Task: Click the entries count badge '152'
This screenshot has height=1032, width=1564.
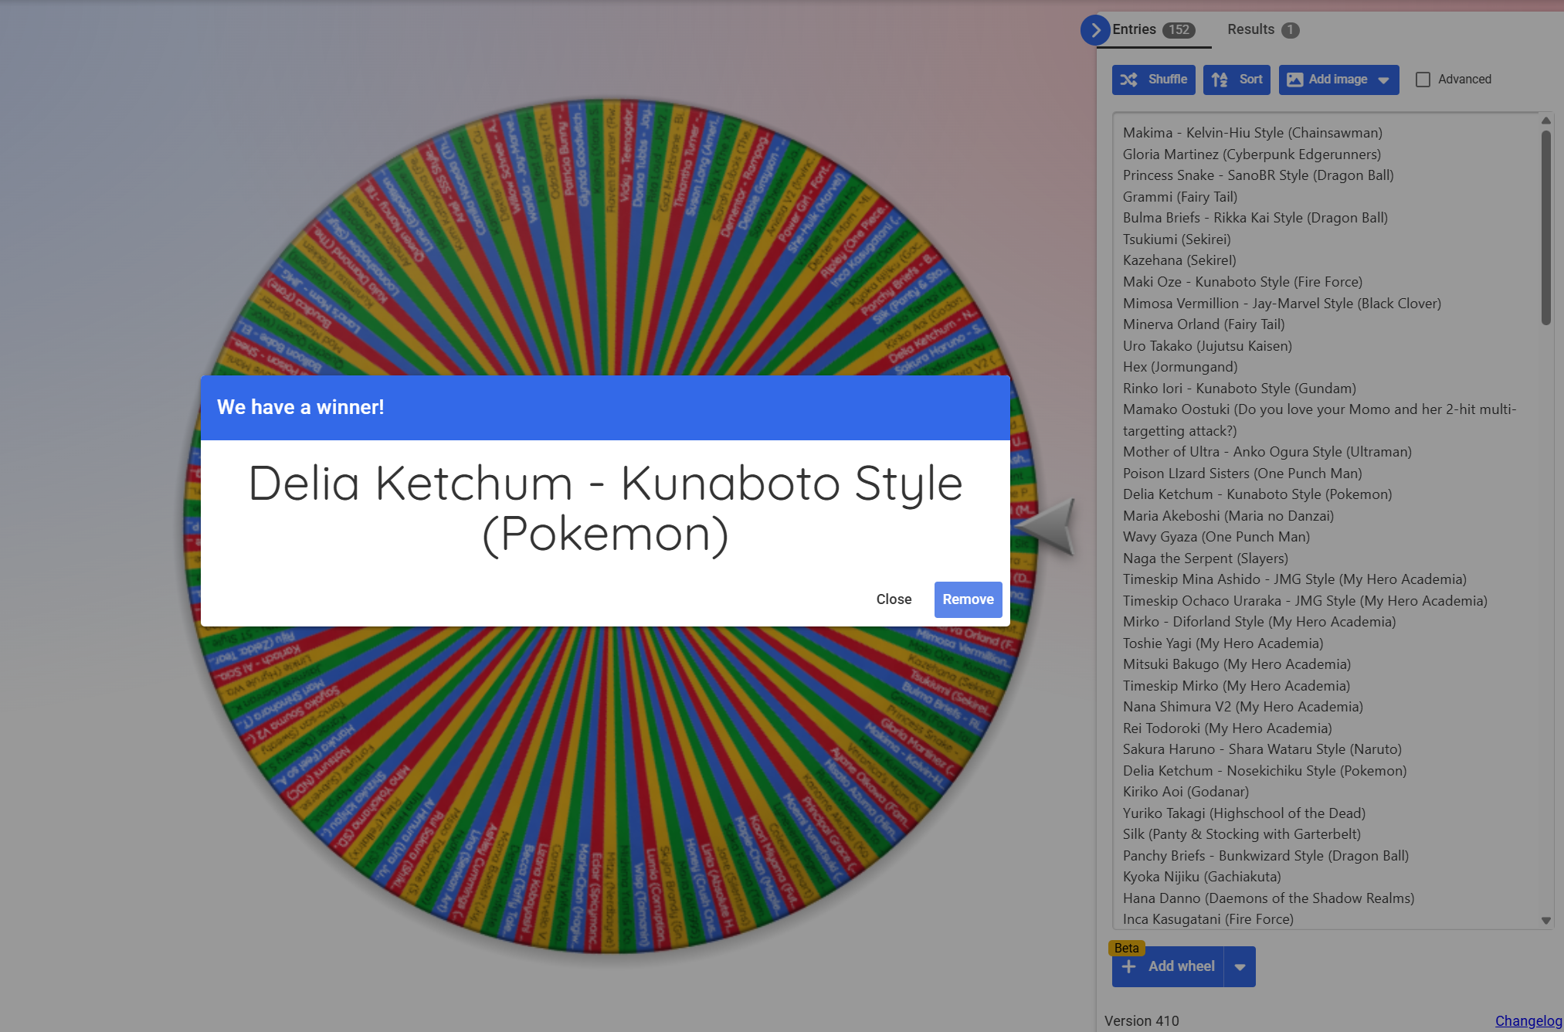Action: [x=1179, y=30]
